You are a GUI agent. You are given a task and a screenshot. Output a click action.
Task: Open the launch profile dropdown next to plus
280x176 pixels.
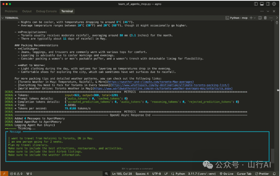[x=254, y=18]
